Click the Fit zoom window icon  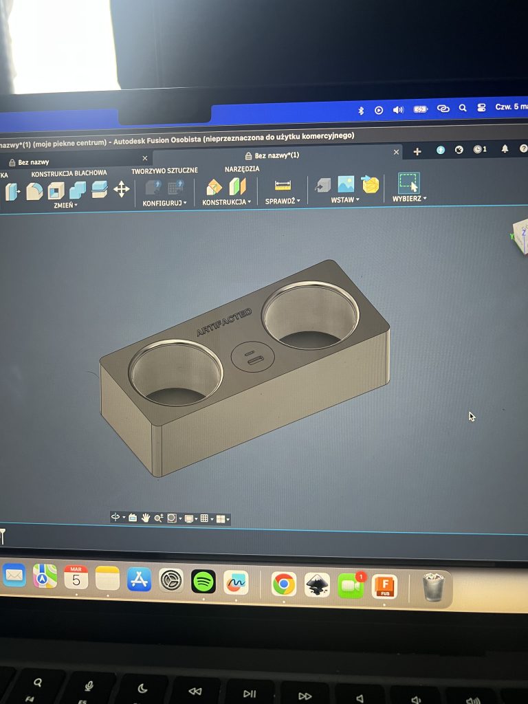coord(171,518)
